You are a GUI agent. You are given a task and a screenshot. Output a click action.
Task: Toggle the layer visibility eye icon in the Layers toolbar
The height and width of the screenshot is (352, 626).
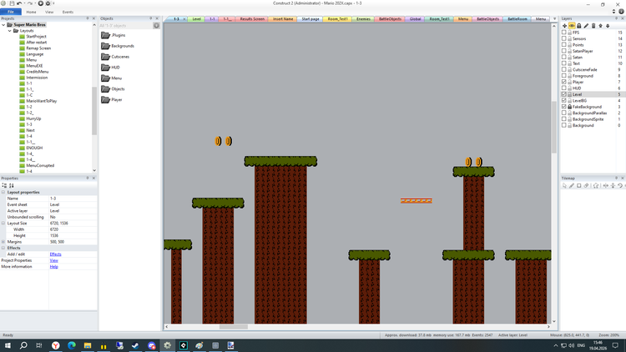click(572, 26)
